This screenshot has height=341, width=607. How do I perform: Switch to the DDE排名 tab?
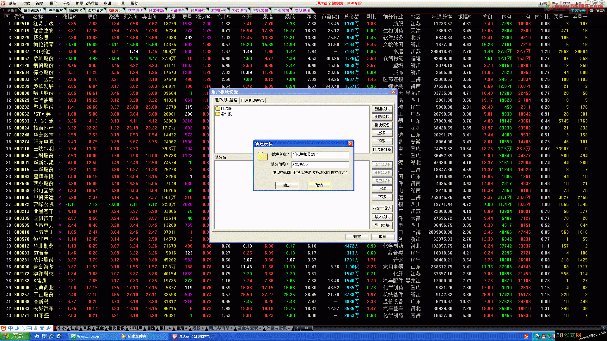76,10
